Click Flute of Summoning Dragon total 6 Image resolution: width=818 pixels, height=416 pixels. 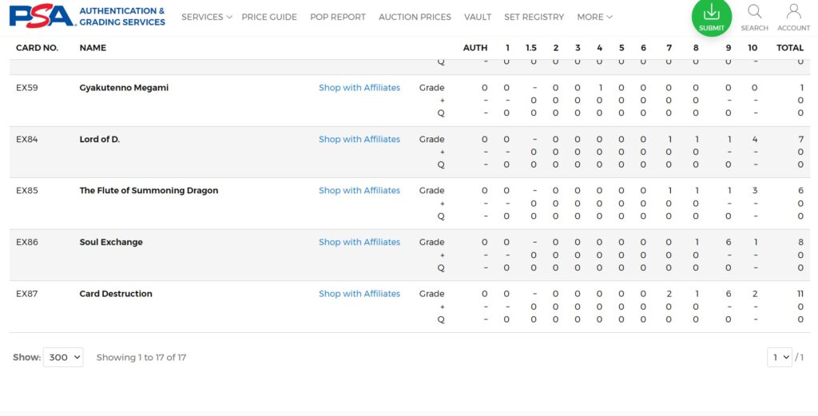(800, 190)
